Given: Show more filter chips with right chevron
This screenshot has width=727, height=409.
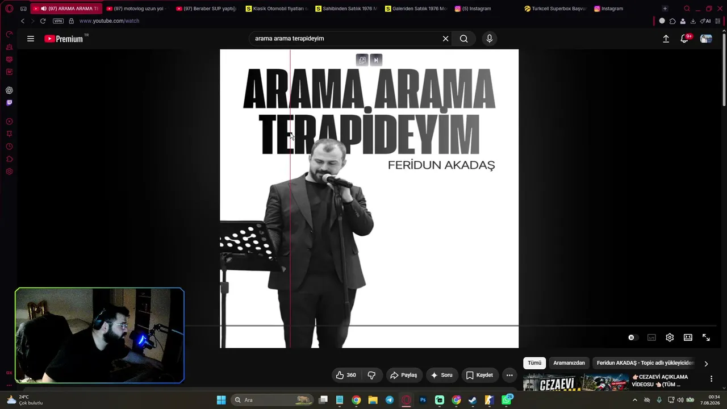Looking at the screenshot, I should (x=706, y=364).
